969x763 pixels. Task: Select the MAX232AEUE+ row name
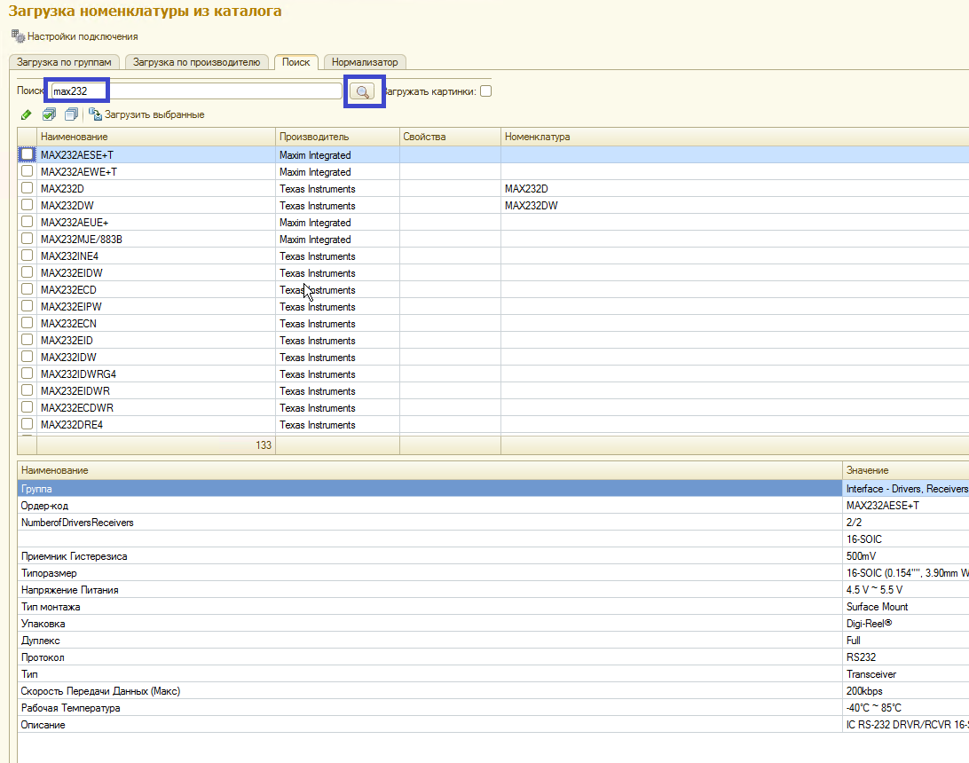tap(75, 223)
